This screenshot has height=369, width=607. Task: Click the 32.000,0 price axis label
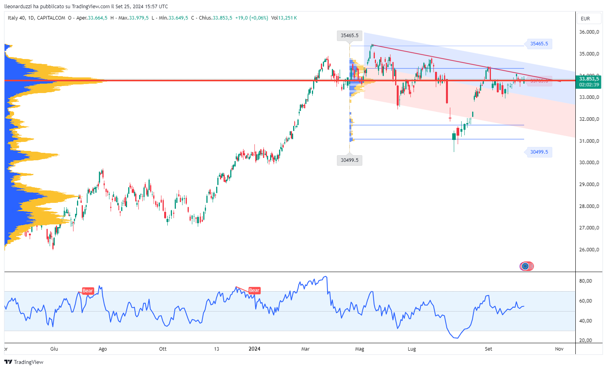[589, 119]
